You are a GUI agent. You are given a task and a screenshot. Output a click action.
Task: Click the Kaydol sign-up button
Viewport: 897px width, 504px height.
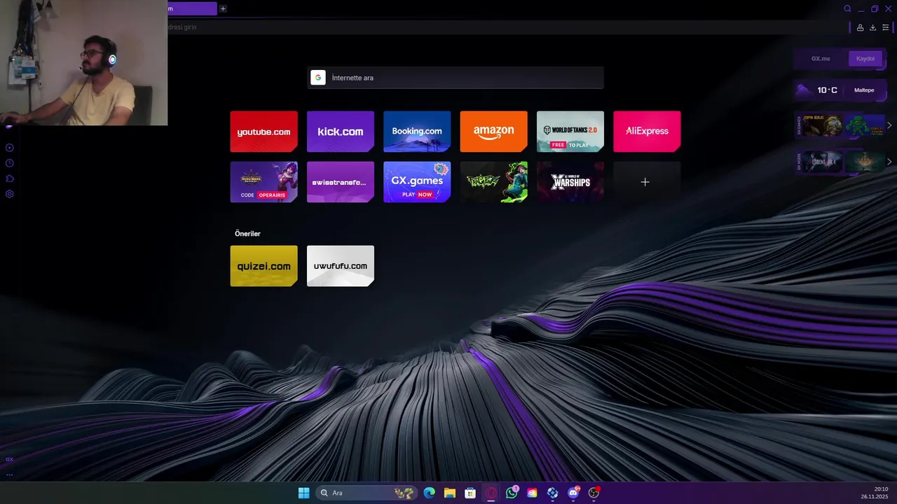coord(865,59)
